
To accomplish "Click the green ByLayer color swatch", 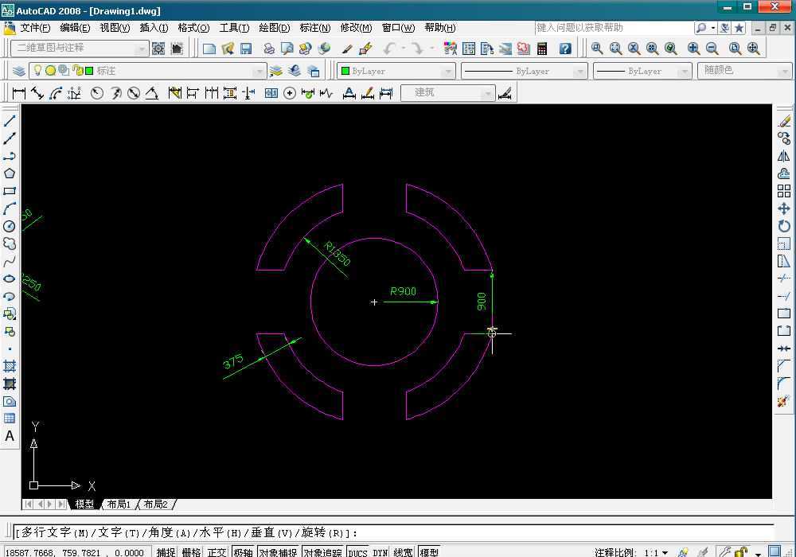I will pos(345,71).
